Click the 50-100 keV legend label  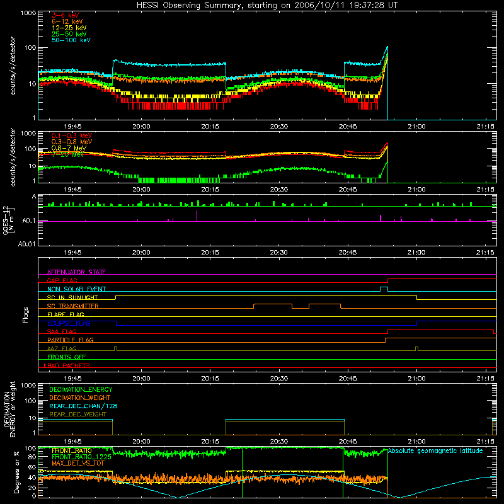click(71, 40)
